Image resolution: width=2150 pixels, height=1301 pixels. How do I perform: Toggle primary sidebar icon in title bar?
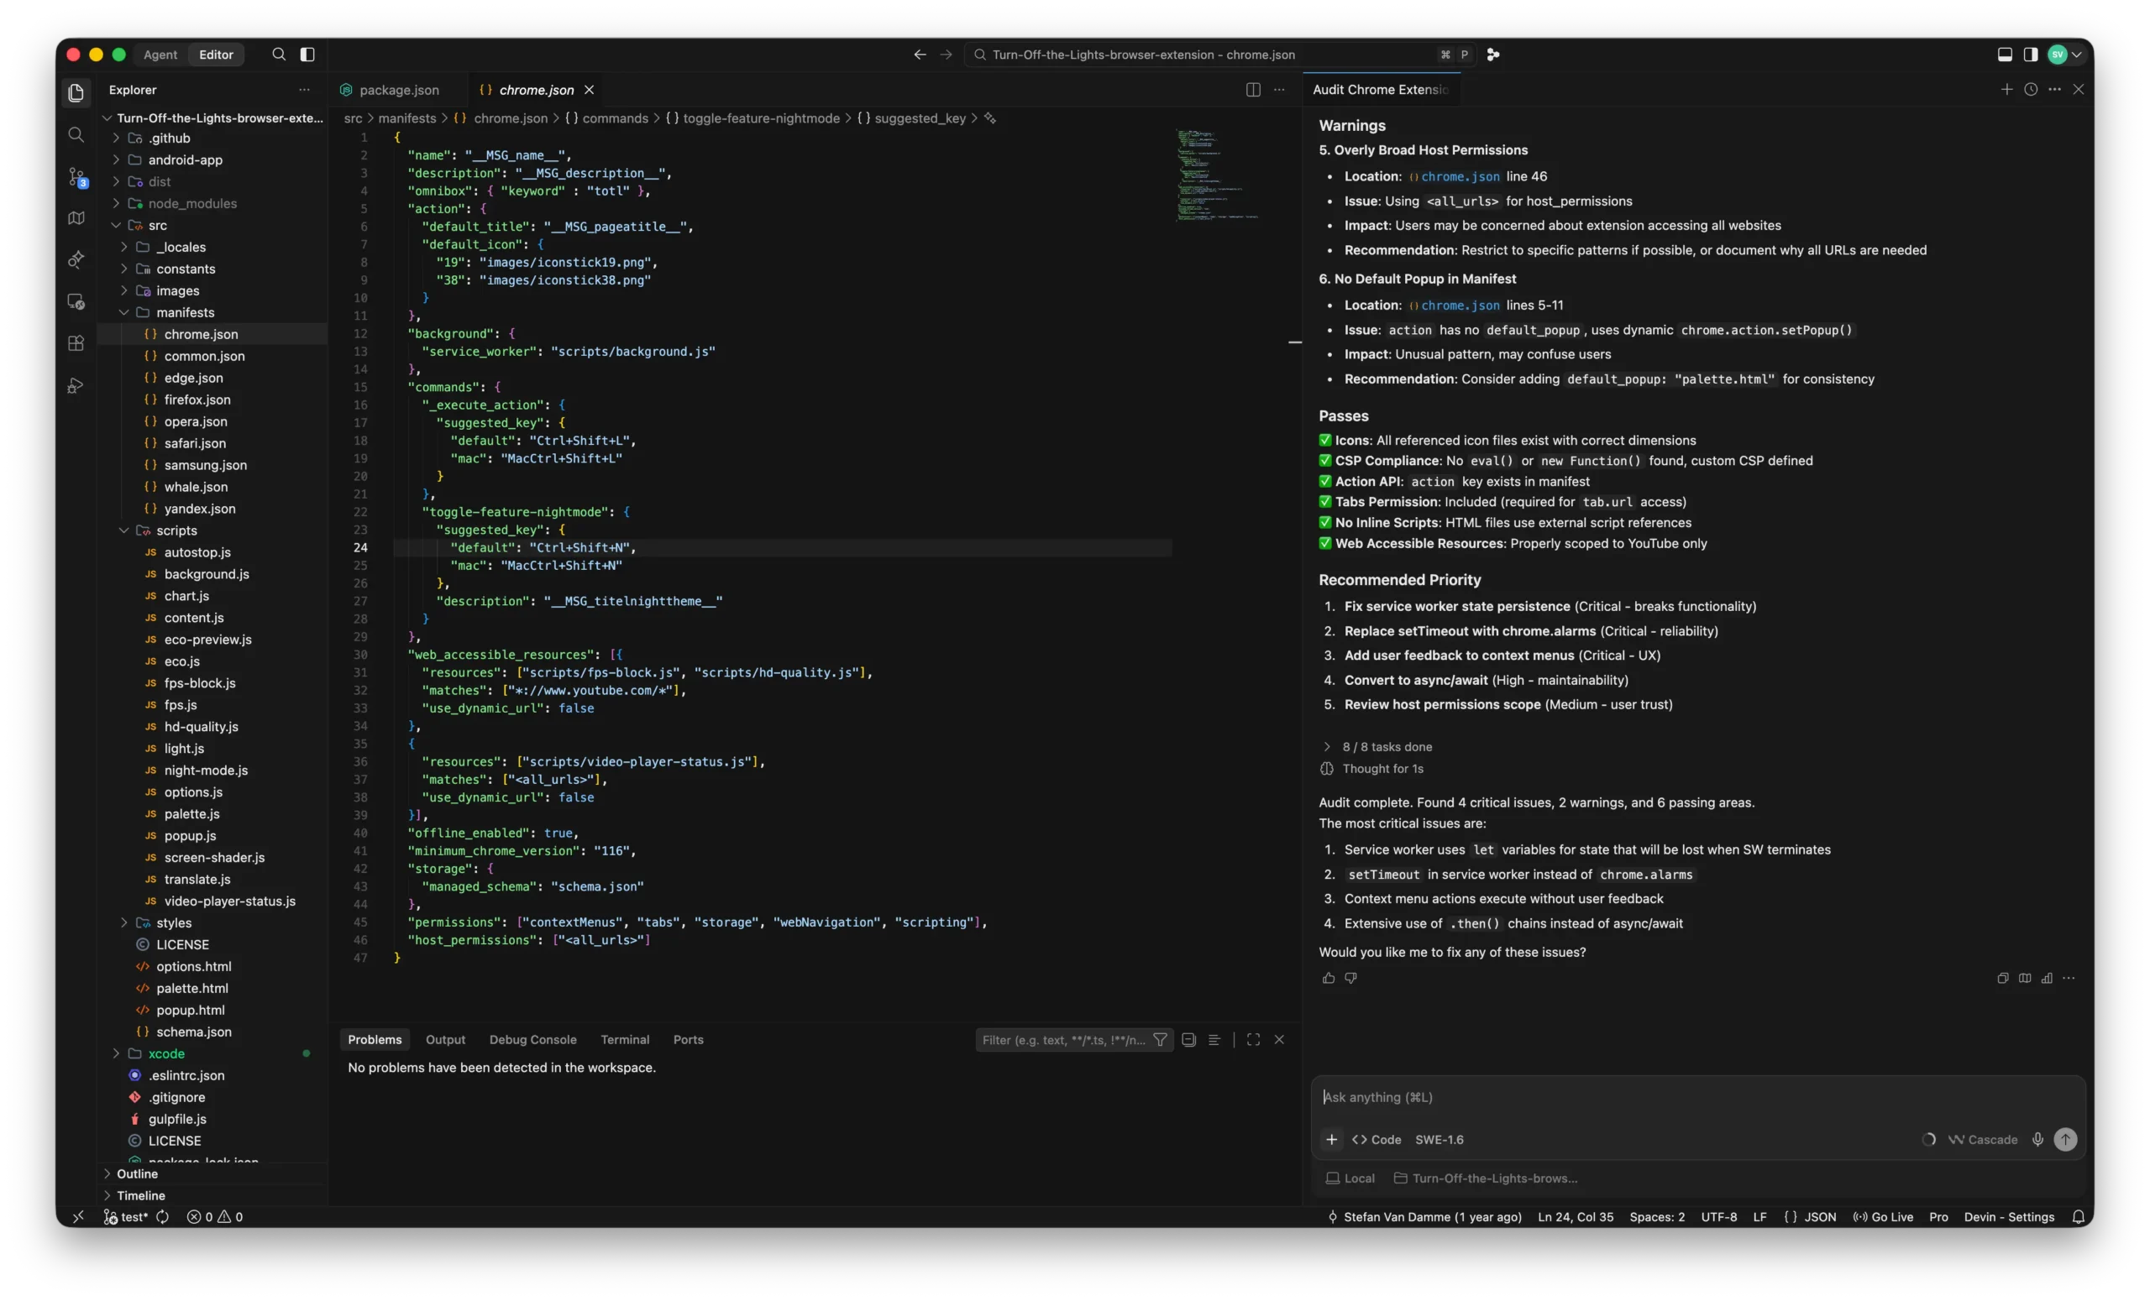click(x=307, y=54)
